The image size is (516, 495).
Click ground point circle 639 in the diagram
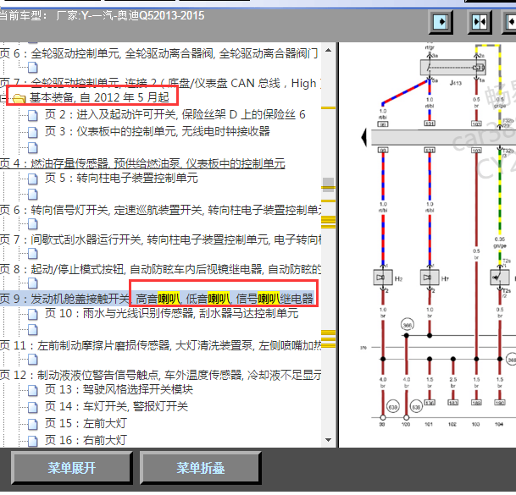pos(393,407)
